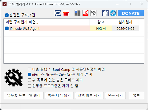Open the red toolbox icon
The width and height of the screenshot is (148, 110).
pos(66,13)
